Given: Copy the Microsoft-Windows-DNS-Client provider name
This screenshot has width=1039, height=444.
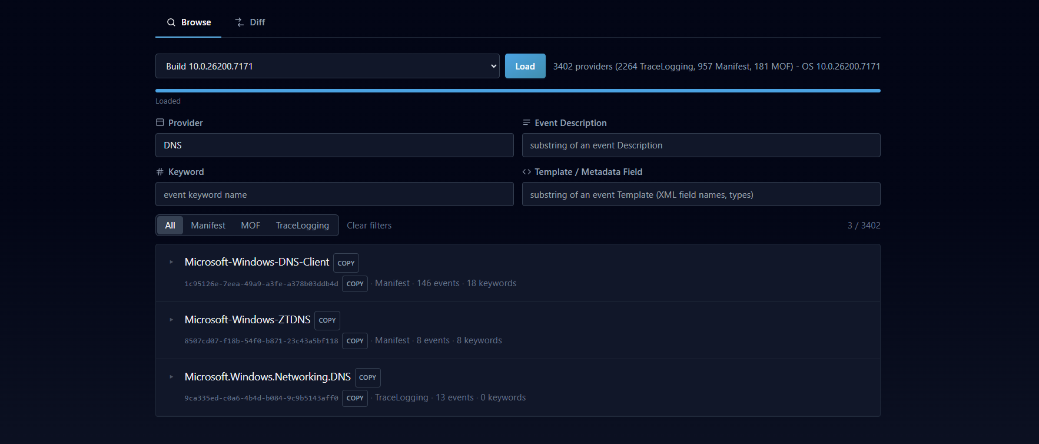Looking at the screenshot, I should point(346,263).
